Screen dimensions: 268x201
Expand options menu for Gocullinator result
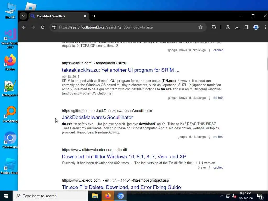[x=209, y=137]
